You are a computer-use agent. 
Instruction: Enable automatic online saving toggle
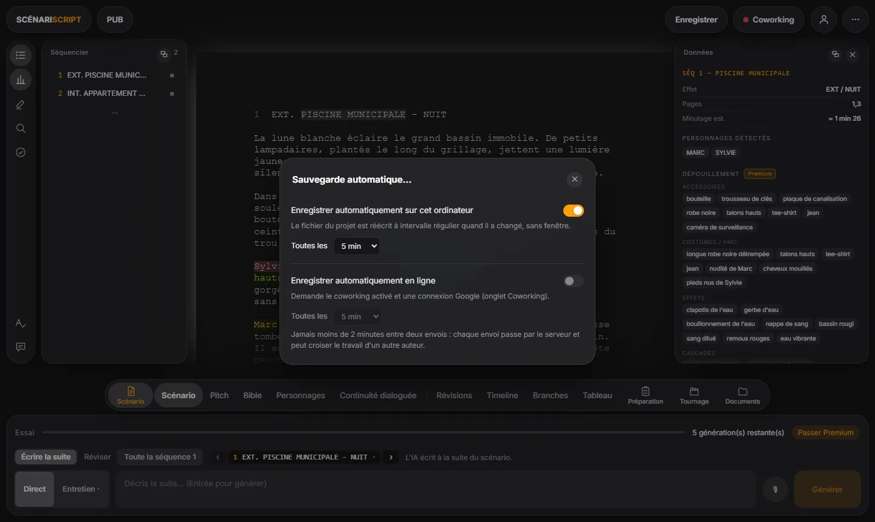pyautogui.click(x=573, y=281)
